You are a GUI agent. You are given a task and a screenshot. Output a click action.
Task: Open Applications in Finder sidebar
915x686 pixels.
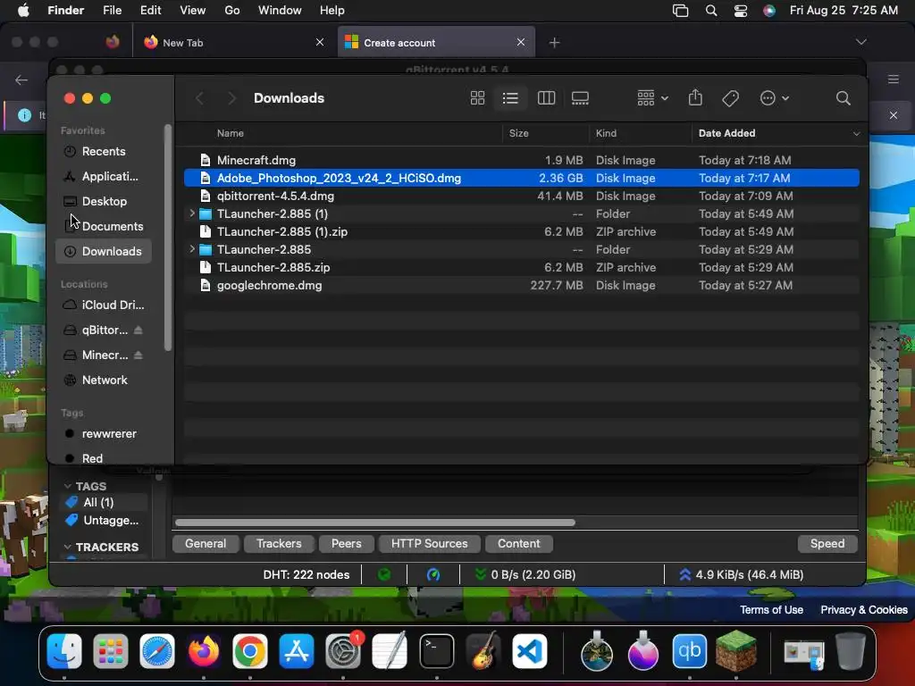104,176
